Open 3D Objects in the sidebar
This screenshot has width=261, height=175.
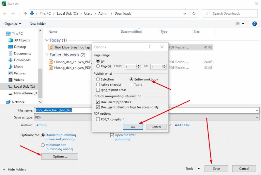point(22,40)
